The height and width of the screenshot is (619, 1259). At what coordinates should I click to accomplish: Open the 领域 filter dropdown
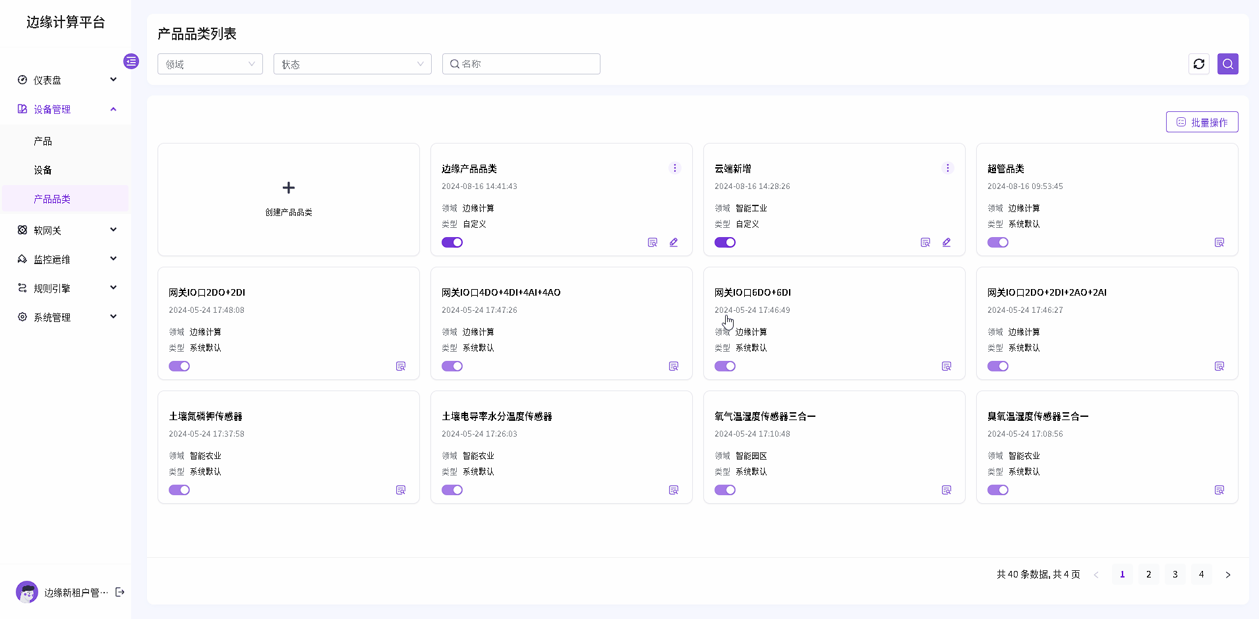click(210, 64)
